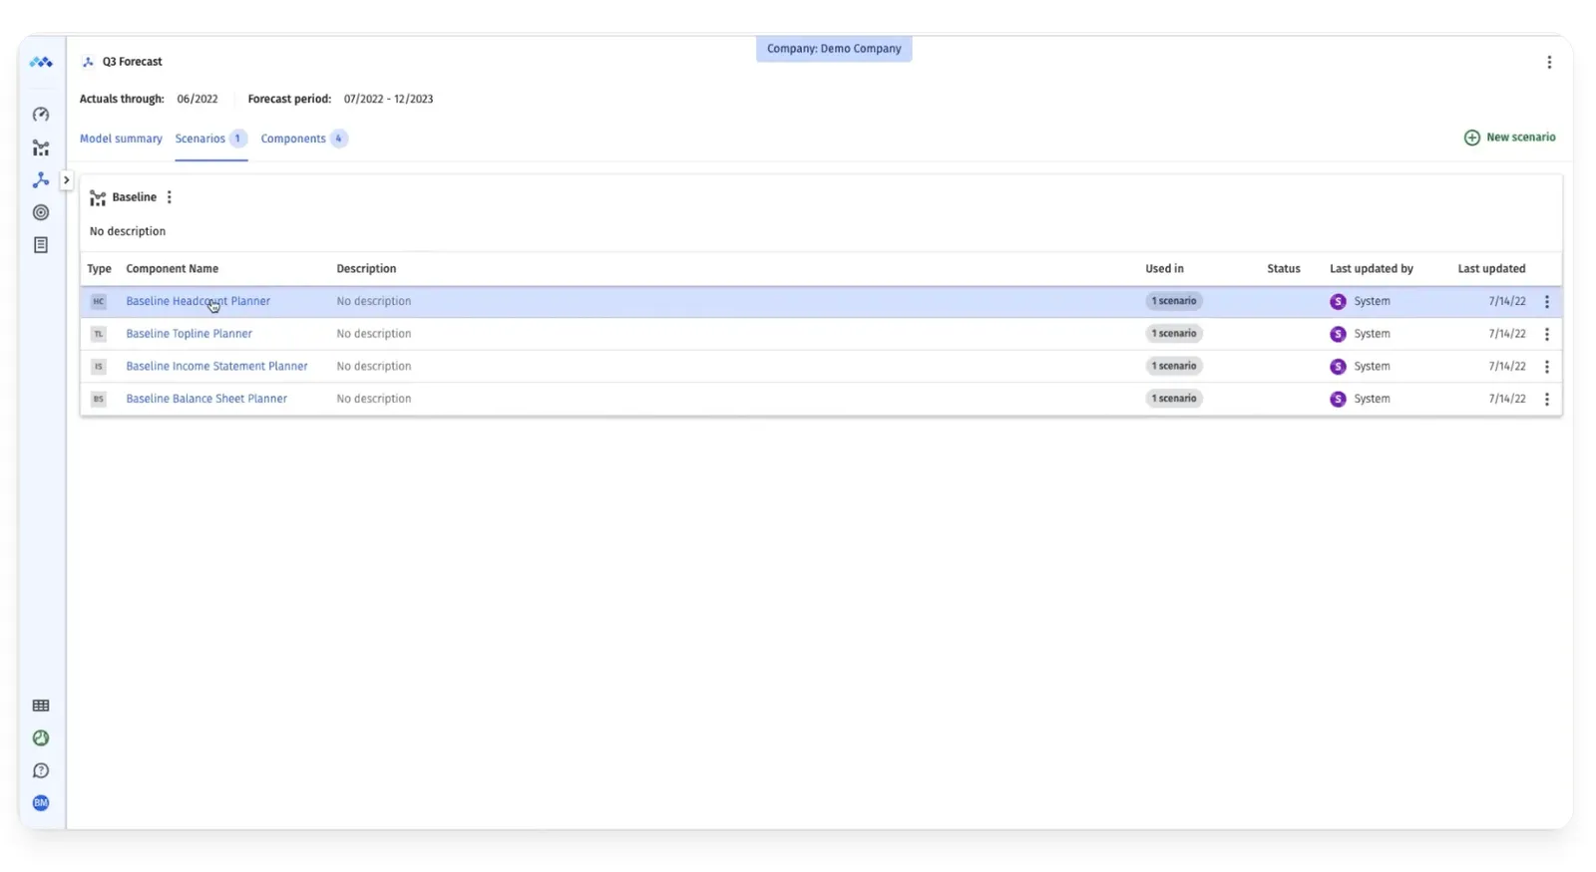The image size is (1596, 872).
Task: Open the scenarios node icon in sidebar
Action: pos(41,147)
